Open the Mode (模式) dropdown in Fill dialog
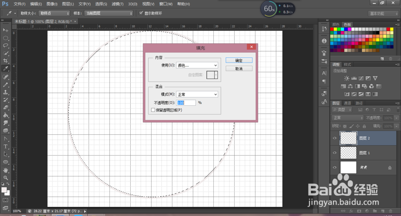 (x=197, y=94)
